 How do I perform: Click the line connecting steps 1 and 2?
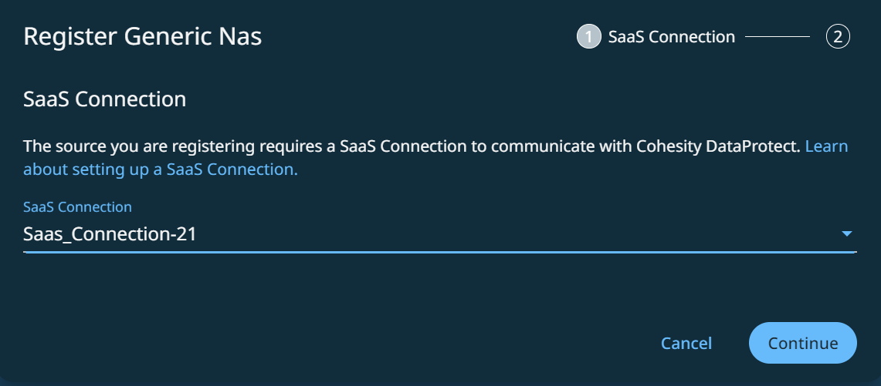778,37
